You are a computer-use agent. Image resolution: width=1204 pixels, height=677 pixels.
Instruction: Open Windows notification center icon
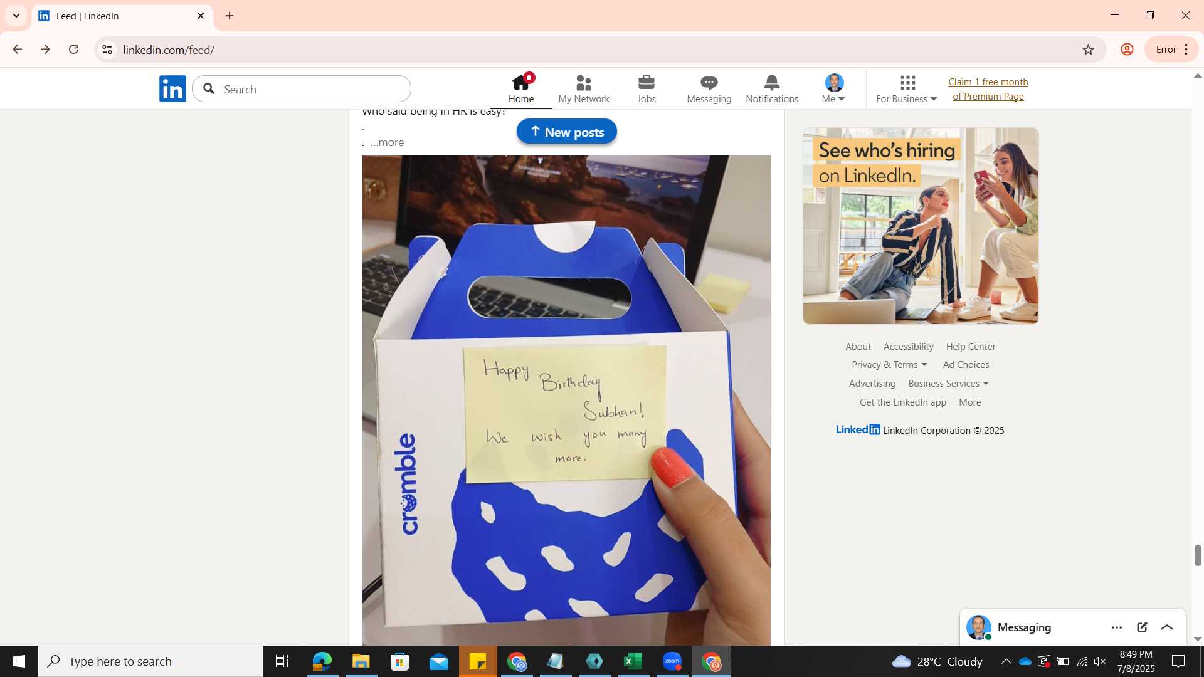click(x=1178, y=661)
